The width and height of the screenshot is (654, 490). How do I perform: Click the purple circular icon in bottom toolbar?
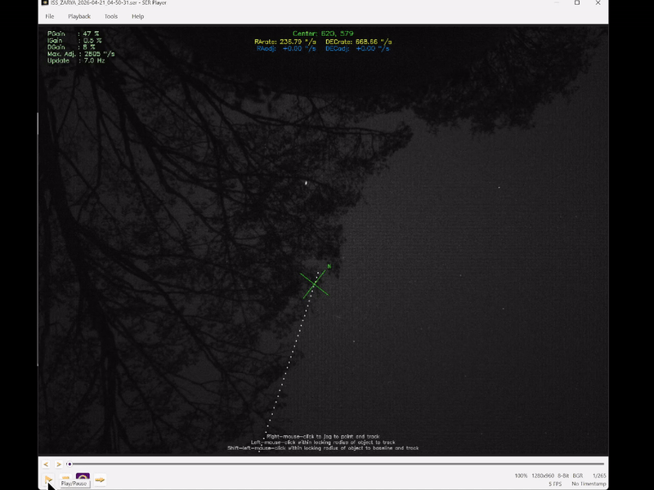coord(83,478)
